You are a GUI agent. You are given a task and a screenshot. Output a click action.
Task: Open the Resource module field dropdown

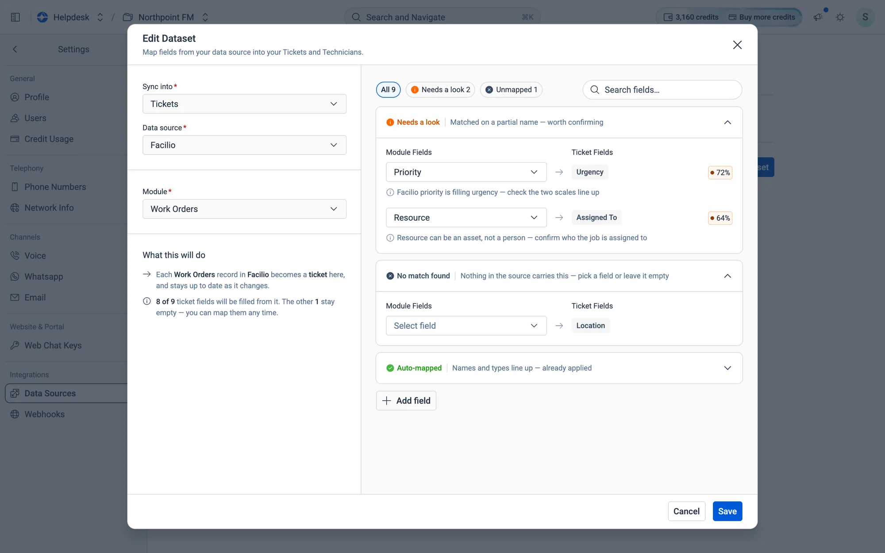(x=466, y=218)
